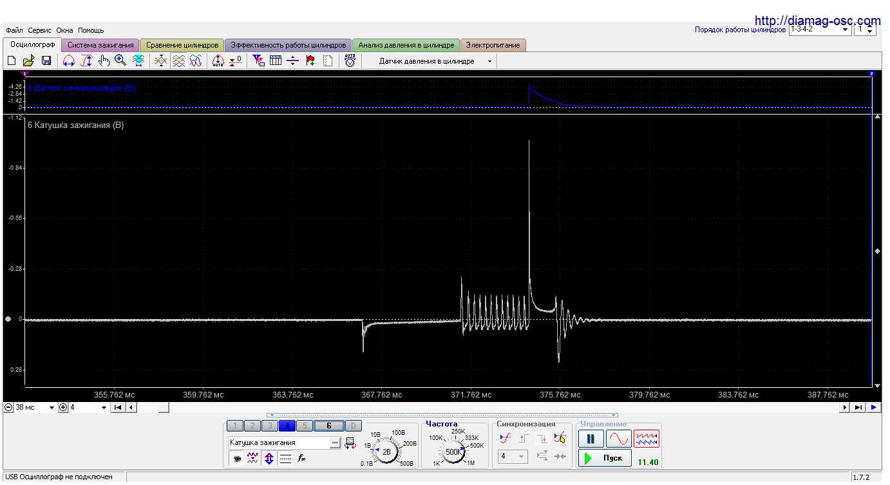Click the 2В voltage range knob

click(387, 452)
